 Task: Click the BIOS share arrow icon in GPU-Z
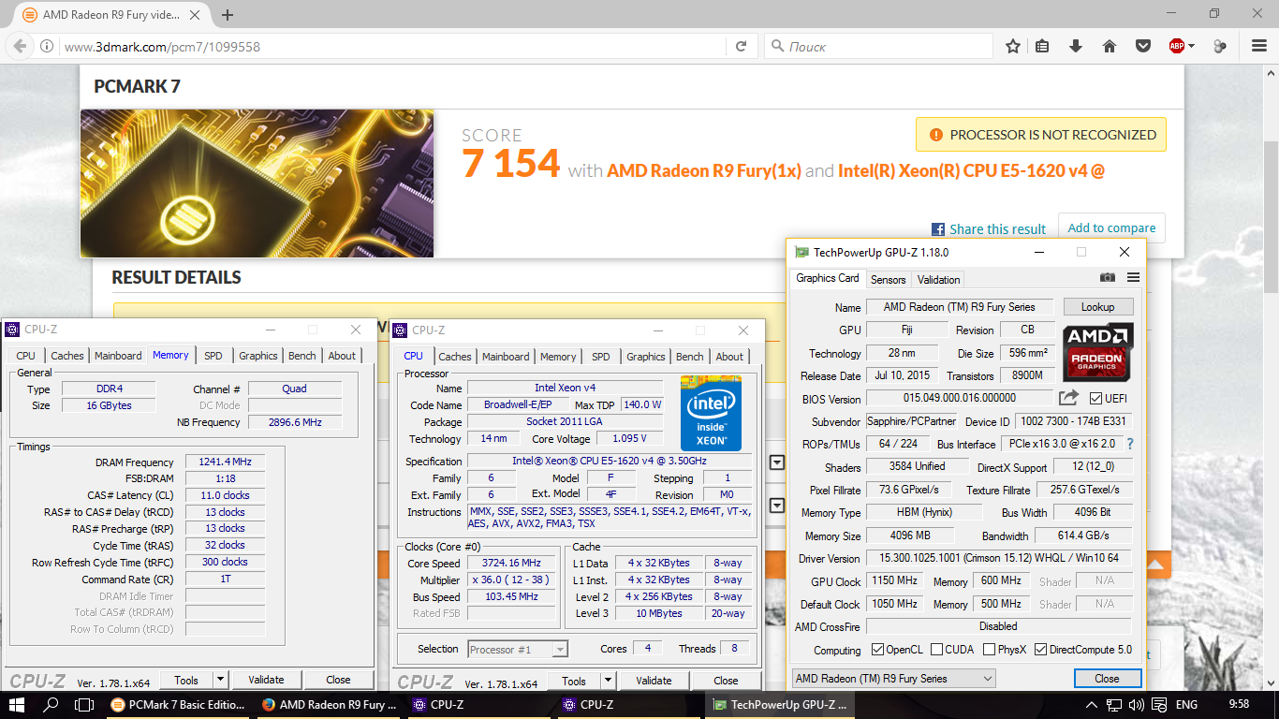point(1068,398)
